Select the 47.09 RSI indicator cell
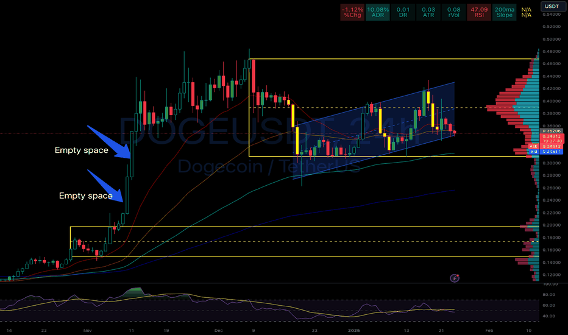Image resolution: width=568 pixels, height=335 pixels. (x=479, y=12)
